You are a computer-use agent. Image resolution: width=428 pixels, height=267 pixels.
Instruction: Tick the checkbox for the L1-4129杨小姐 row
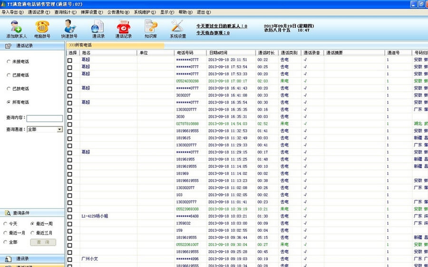(70, 217)
